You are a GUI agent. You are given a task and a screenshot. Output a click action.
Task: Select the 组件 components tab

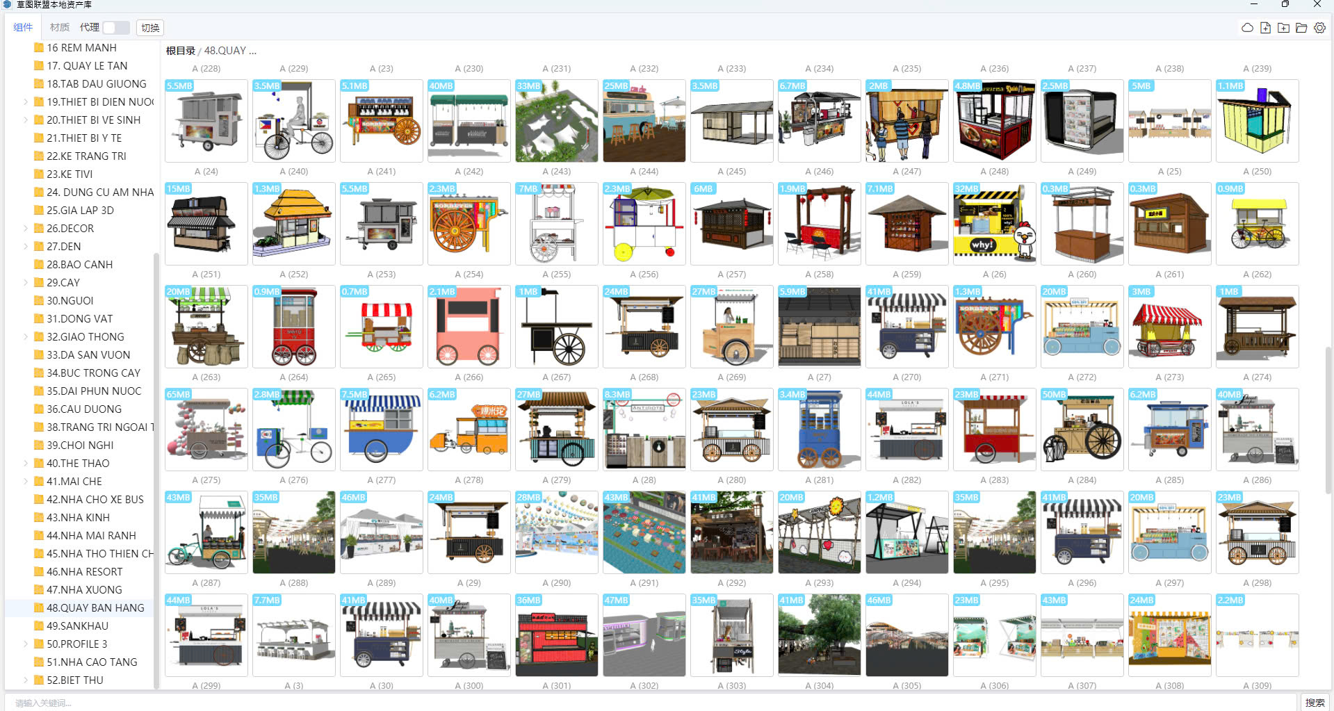(23, 28)
